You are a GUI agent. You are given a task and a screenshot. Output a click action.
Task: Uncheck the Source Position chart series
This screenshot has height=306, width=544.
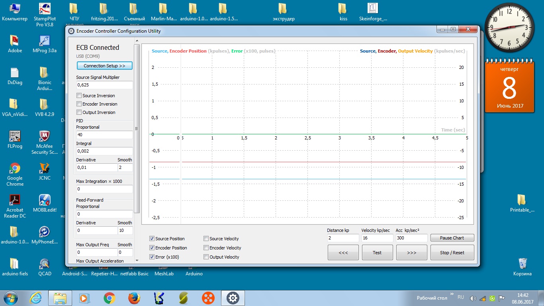pos(152,239)
